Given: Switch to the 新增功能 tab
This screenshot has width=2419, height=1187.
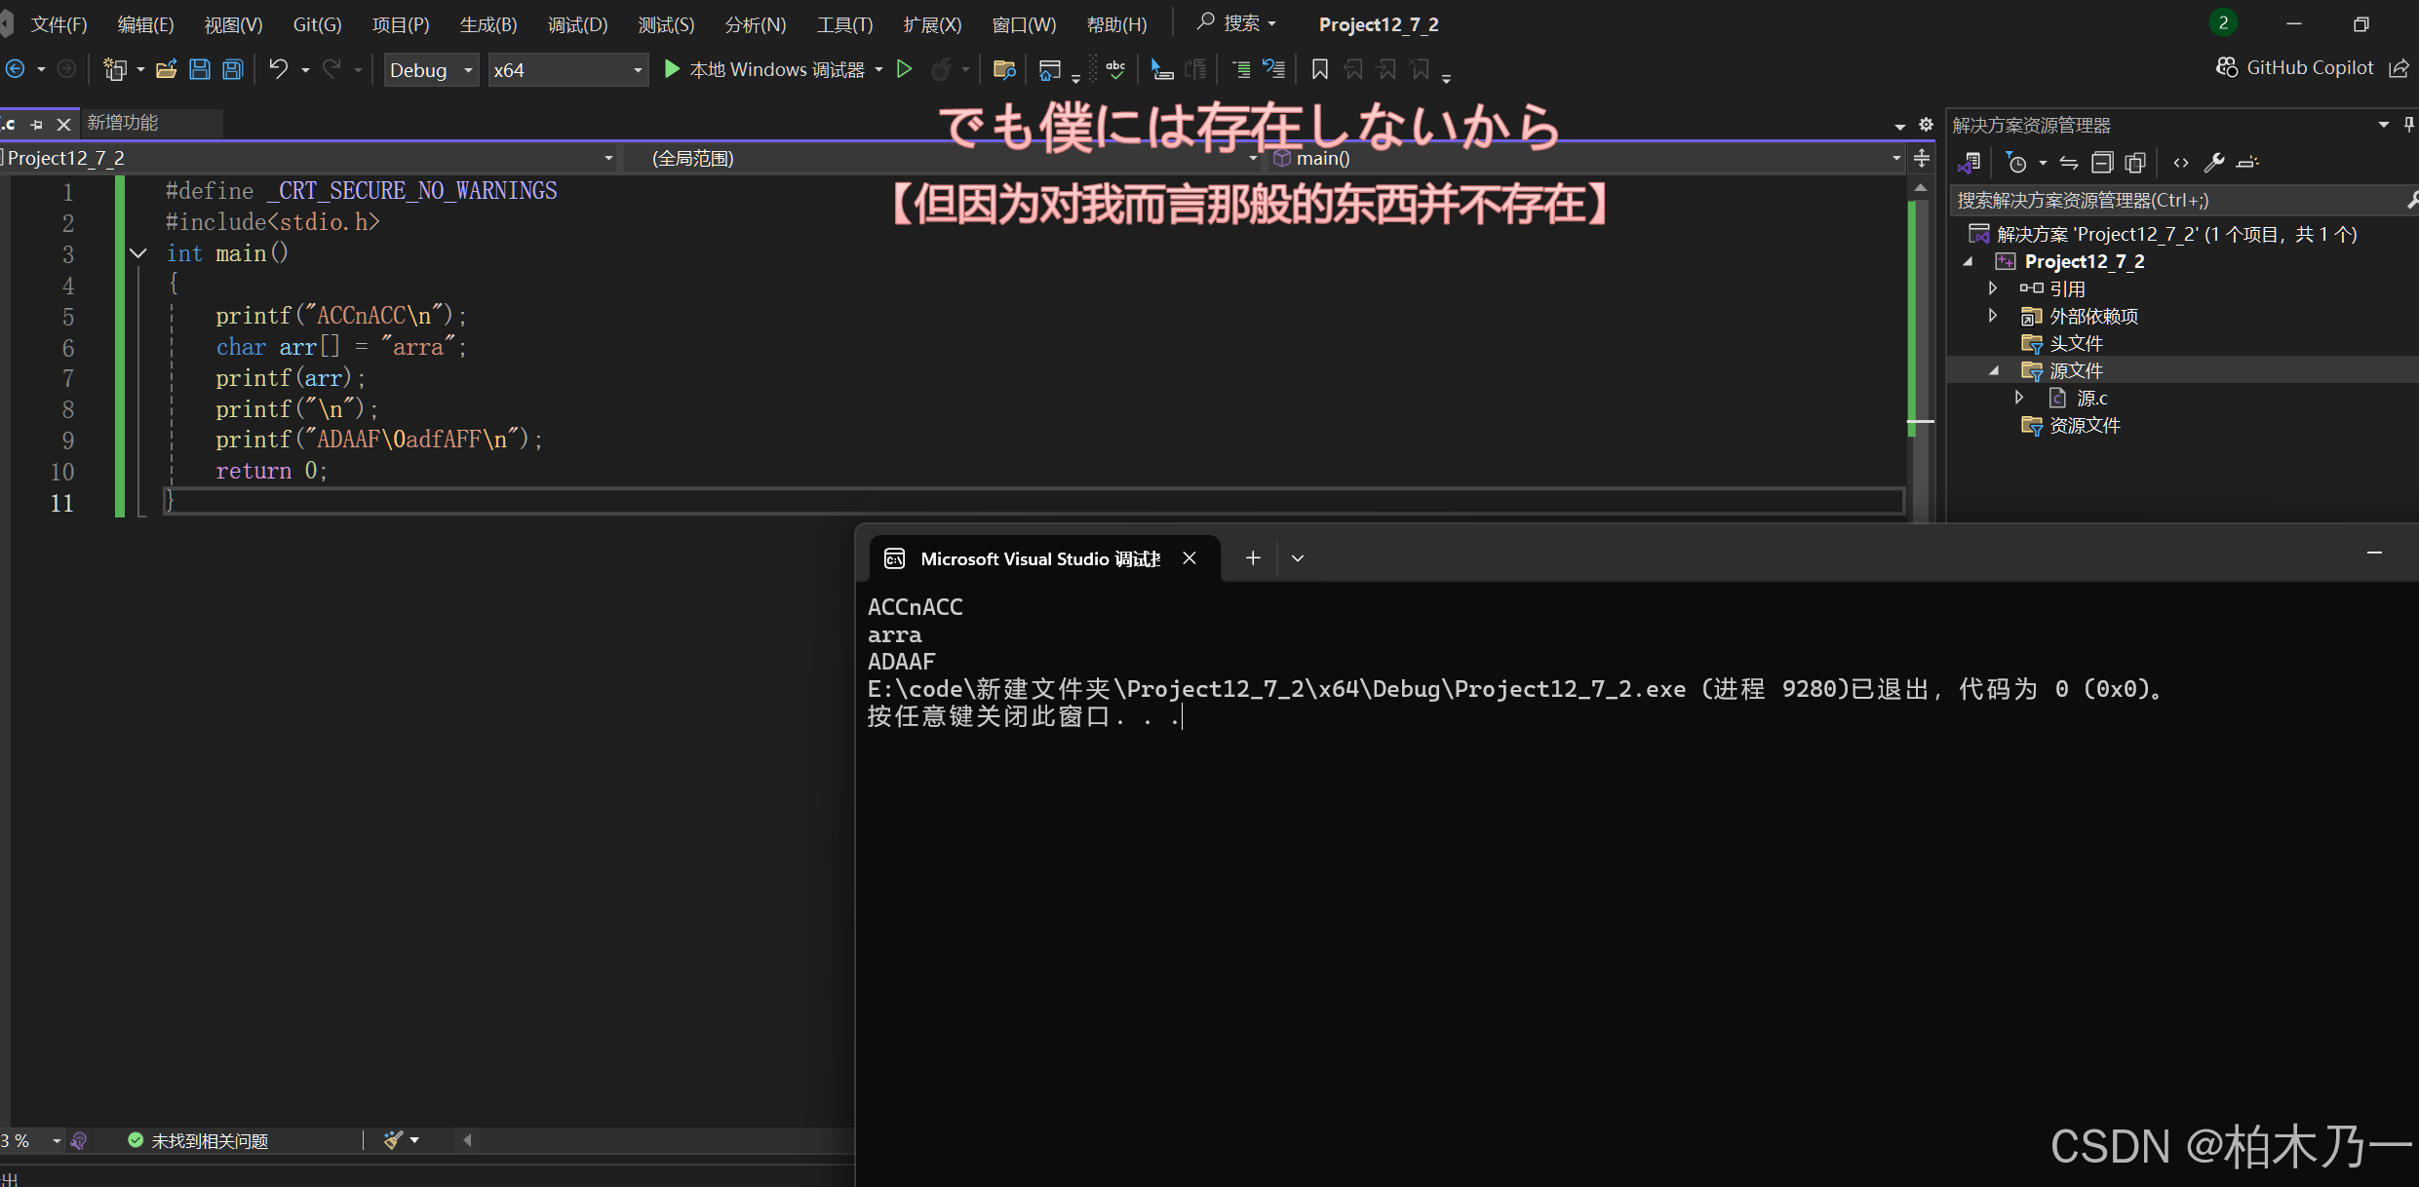Looking at the screenshot, I should pos(123,123).
